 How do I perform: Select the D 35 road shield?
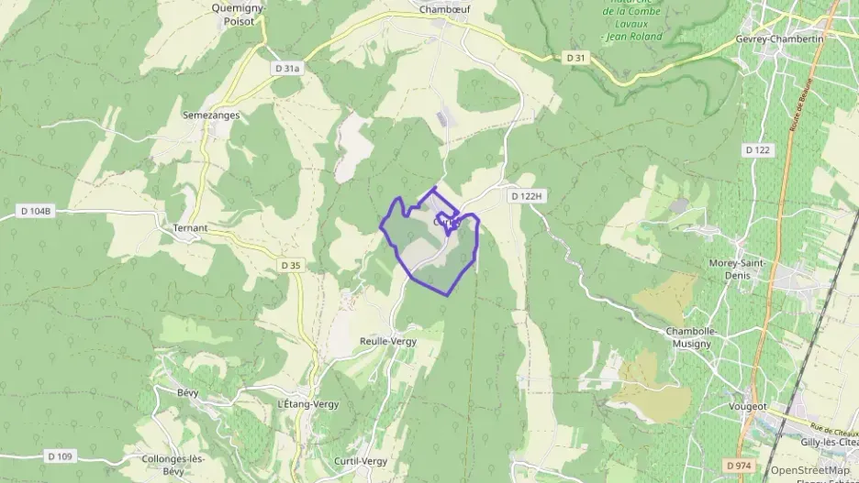point(290,265)
